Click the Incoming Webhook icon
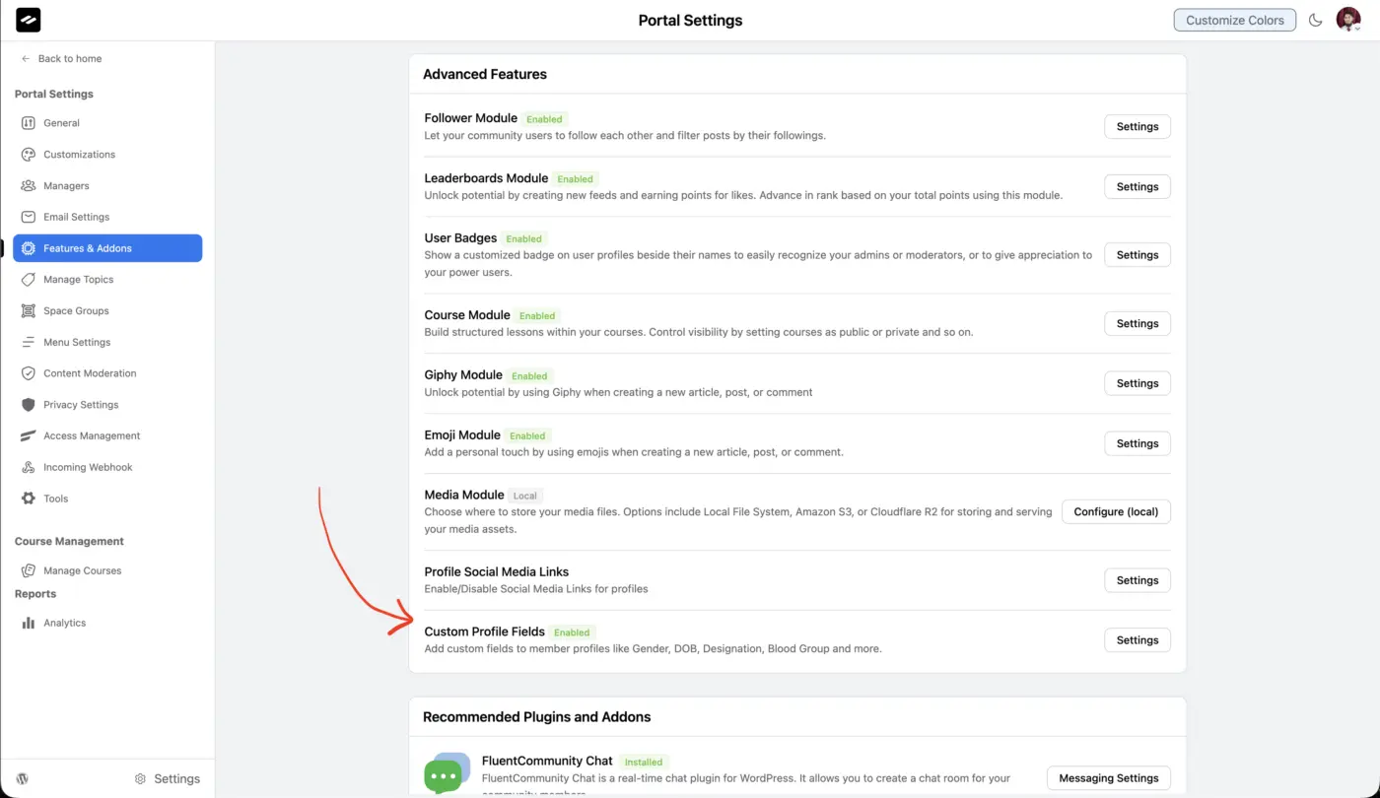This screenshot has width=1380, height=798. [x=28, y=467]
